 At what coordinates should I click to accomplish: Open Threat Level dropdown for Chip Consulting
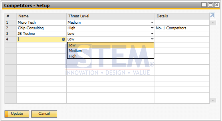click(152, 28)
